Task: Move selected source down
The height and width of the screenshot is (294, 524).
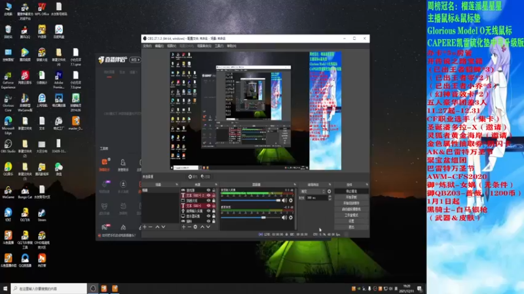Action: 208,227
